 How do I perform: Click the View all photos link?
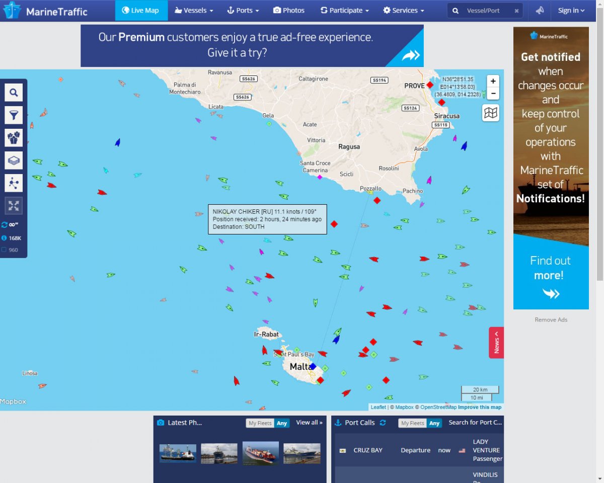(309, 423)
